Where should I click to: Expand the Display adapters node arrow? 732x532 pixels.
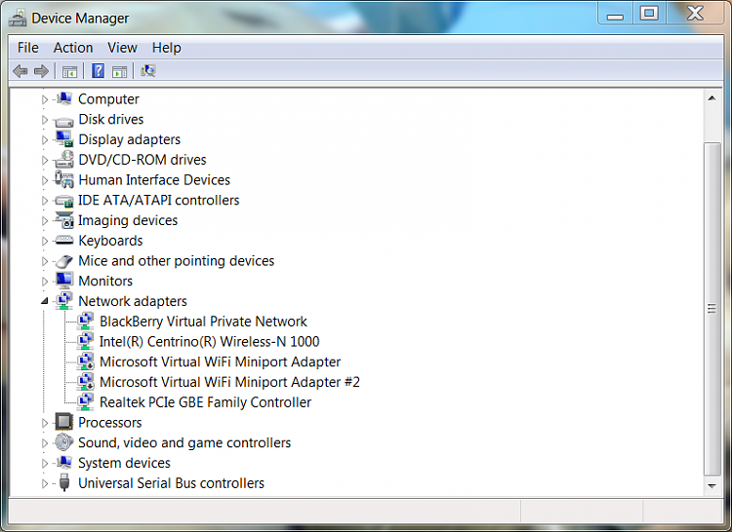coord(45,139)
